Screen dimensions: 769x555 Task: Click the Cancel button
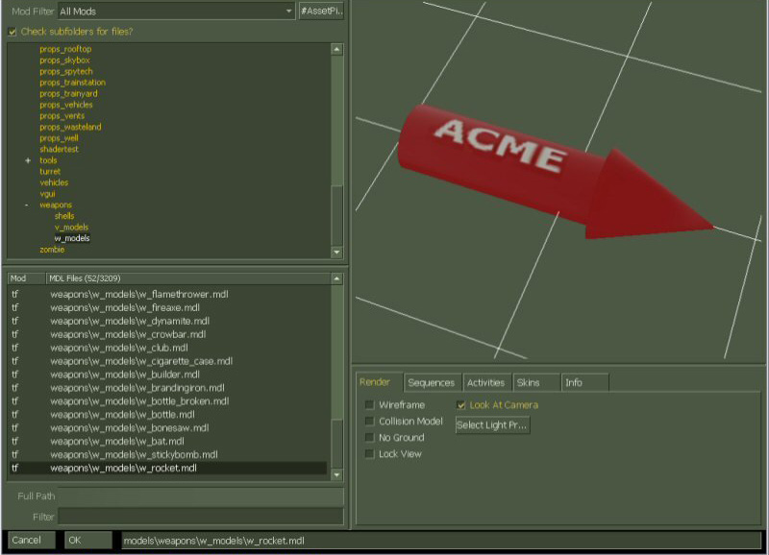[31, 541]
